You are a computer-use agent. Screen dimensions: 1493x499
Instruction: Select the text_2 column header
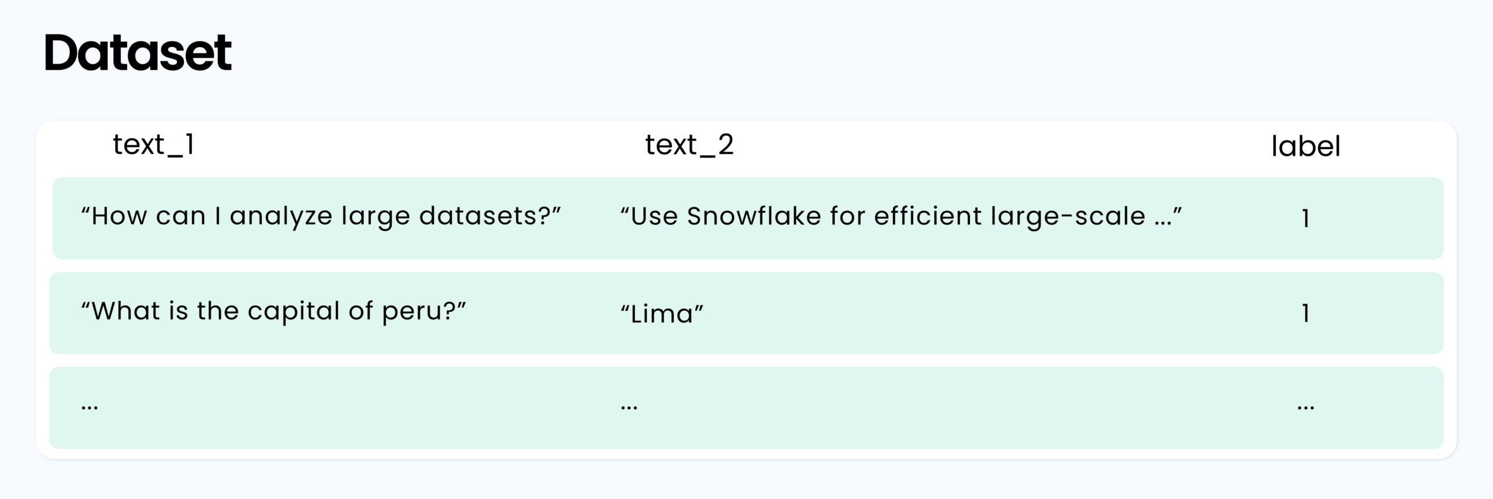[x=689, y=145]
